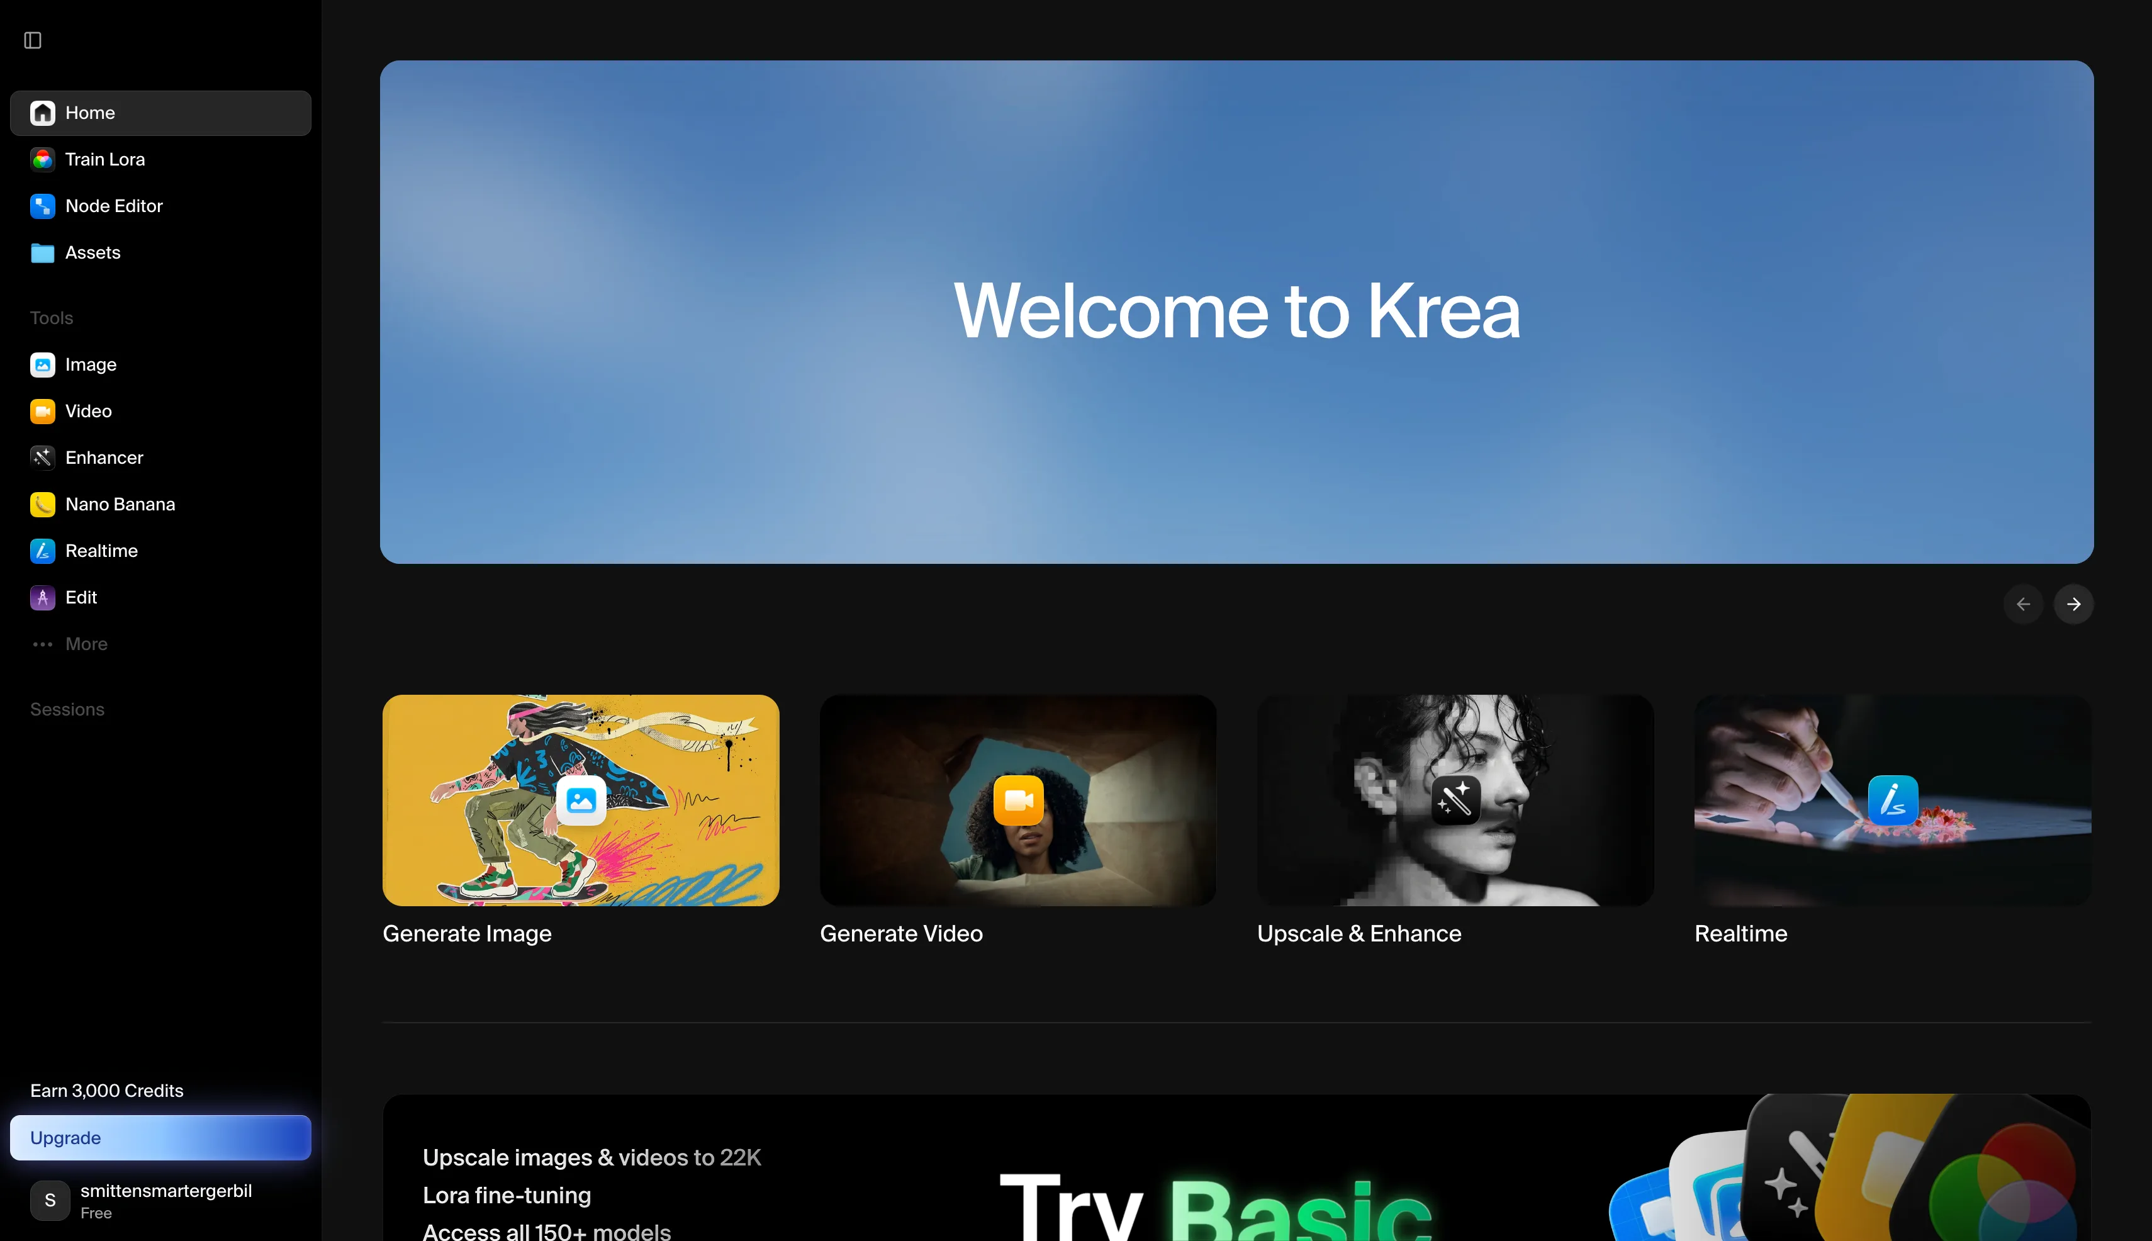
Task: Select the Image tool icon in sidebar
Action: [43, 365]
